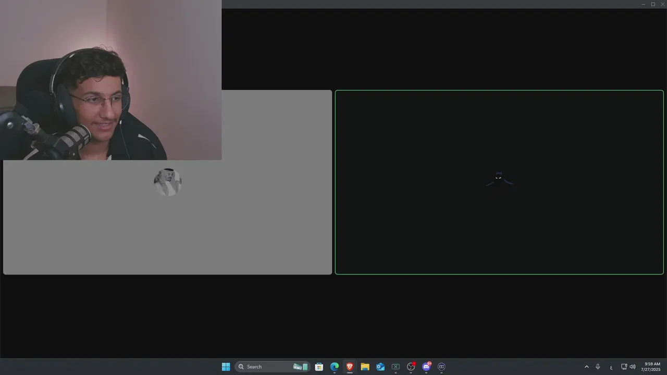Switch to the Brave browser taskbar icon
Image resolution: width=667 pixels, height=375 pixels.
350,367
